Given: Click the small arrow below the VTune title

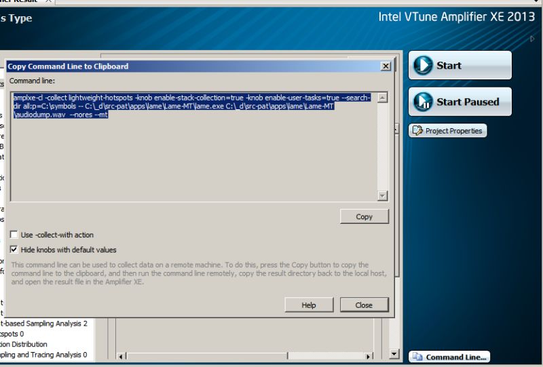Looking at the screenshot, I should [x=532, y=39].
